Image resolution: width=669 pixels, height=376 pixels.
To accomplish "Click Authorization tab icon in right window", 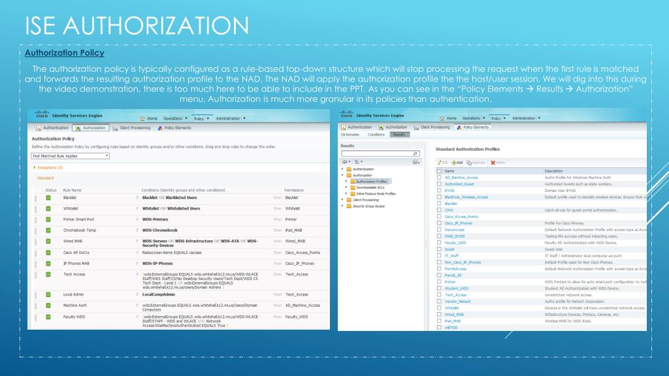I will tap(381, 127).
